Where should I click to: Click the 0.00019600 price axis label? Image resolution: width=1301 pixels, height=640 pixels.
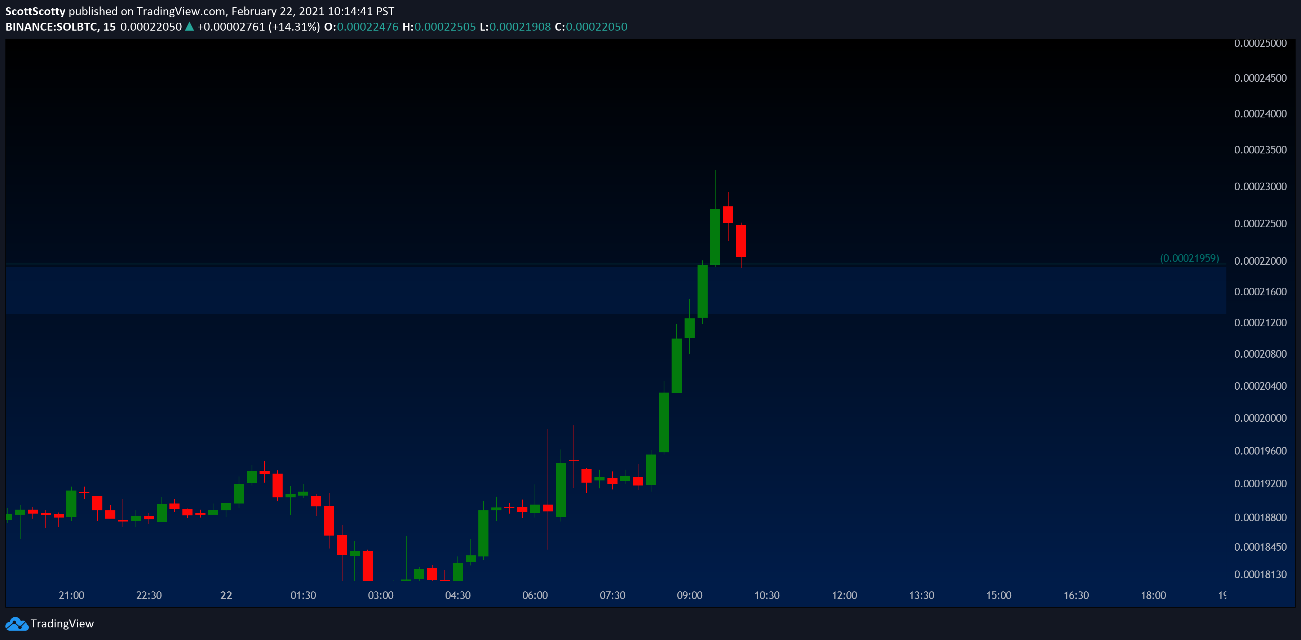[1260, 451]
